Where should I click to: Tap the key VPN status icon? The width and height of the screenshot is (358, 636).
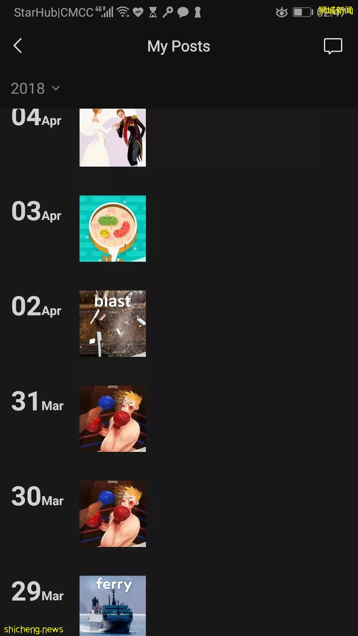pos(168,12)
